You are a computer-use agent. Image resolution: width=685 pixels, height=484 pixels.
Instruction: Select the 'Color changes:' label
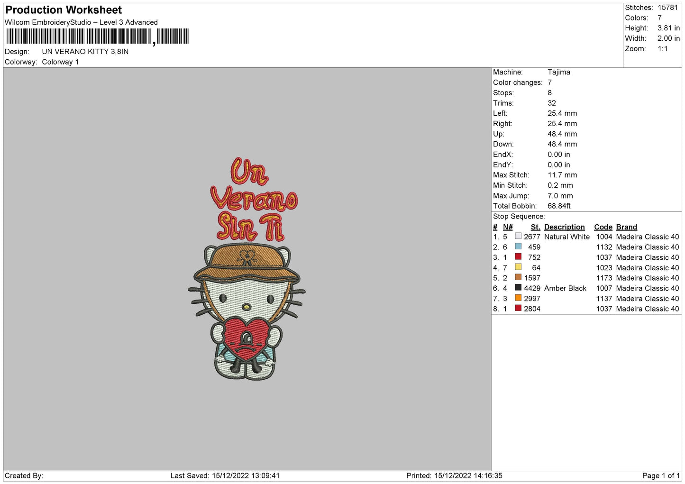coord(518,82)
